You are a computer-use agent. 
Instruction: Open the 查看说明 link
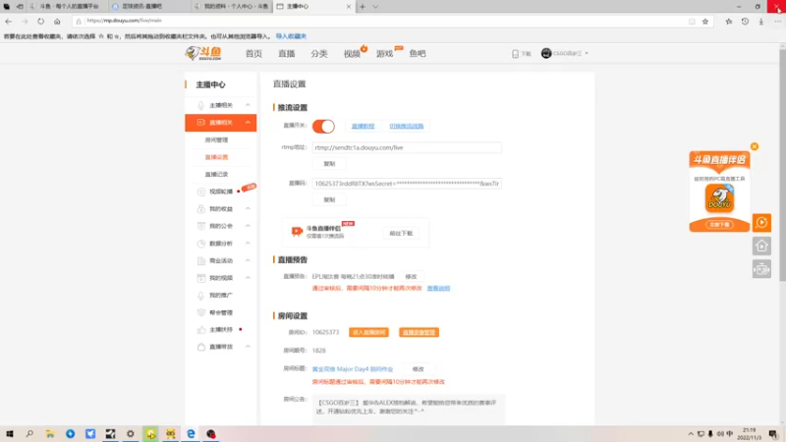[438, 289]
